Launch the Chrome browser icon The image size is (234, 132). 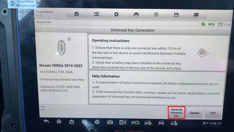point(97,122)
